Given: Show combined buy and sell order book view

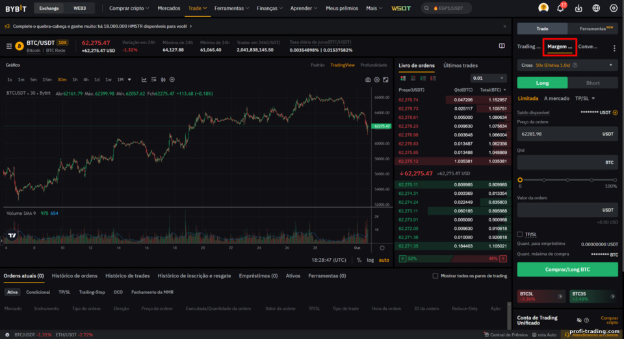Looking at the screenshot, I should tap(403, 79).
